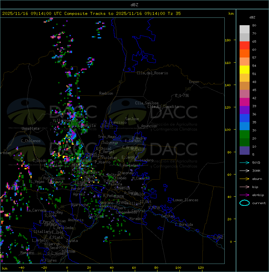Image resolution: width=269 pixels, height=272 pixels.
Task: Click the 'E_1-736' place label
Action: click(x=182, y=96)
